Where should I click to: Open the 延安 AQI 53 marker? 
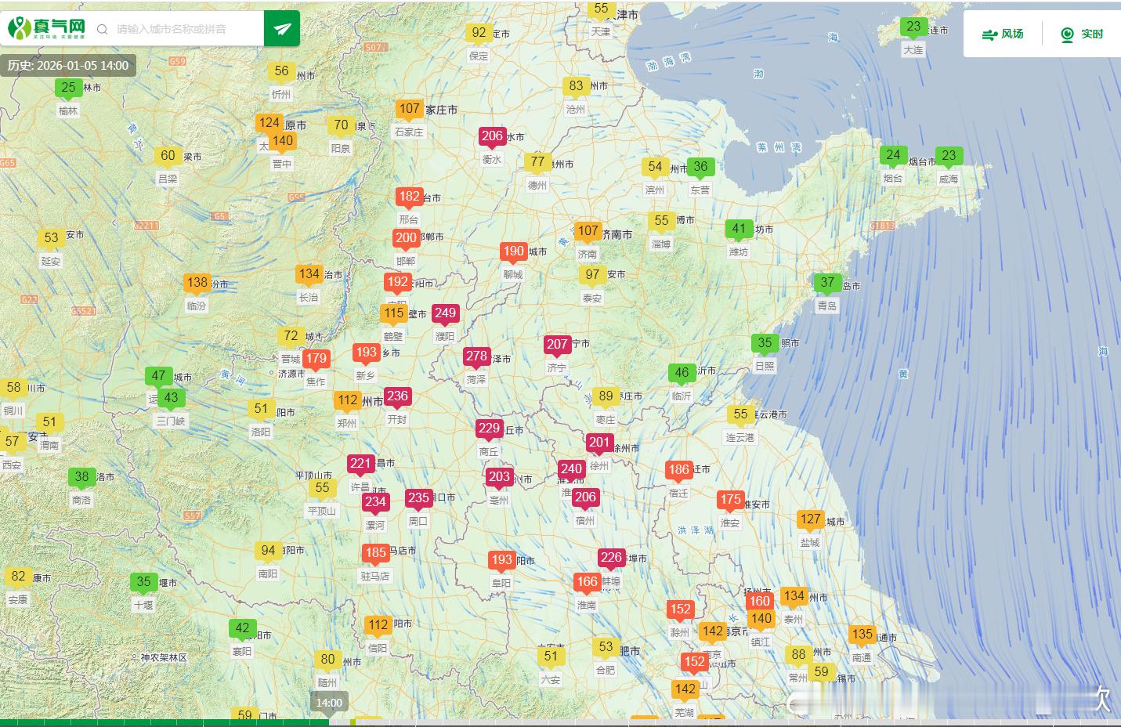coord(51,239)
